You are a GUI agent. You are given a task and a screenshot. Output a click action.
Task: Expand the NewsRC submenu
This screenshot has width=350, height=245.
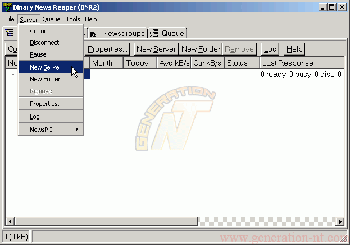(x=51, y=130)
